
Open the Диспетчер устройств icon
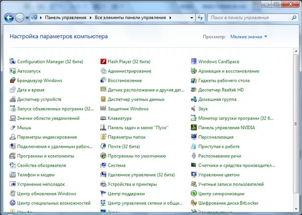point(13,99)
